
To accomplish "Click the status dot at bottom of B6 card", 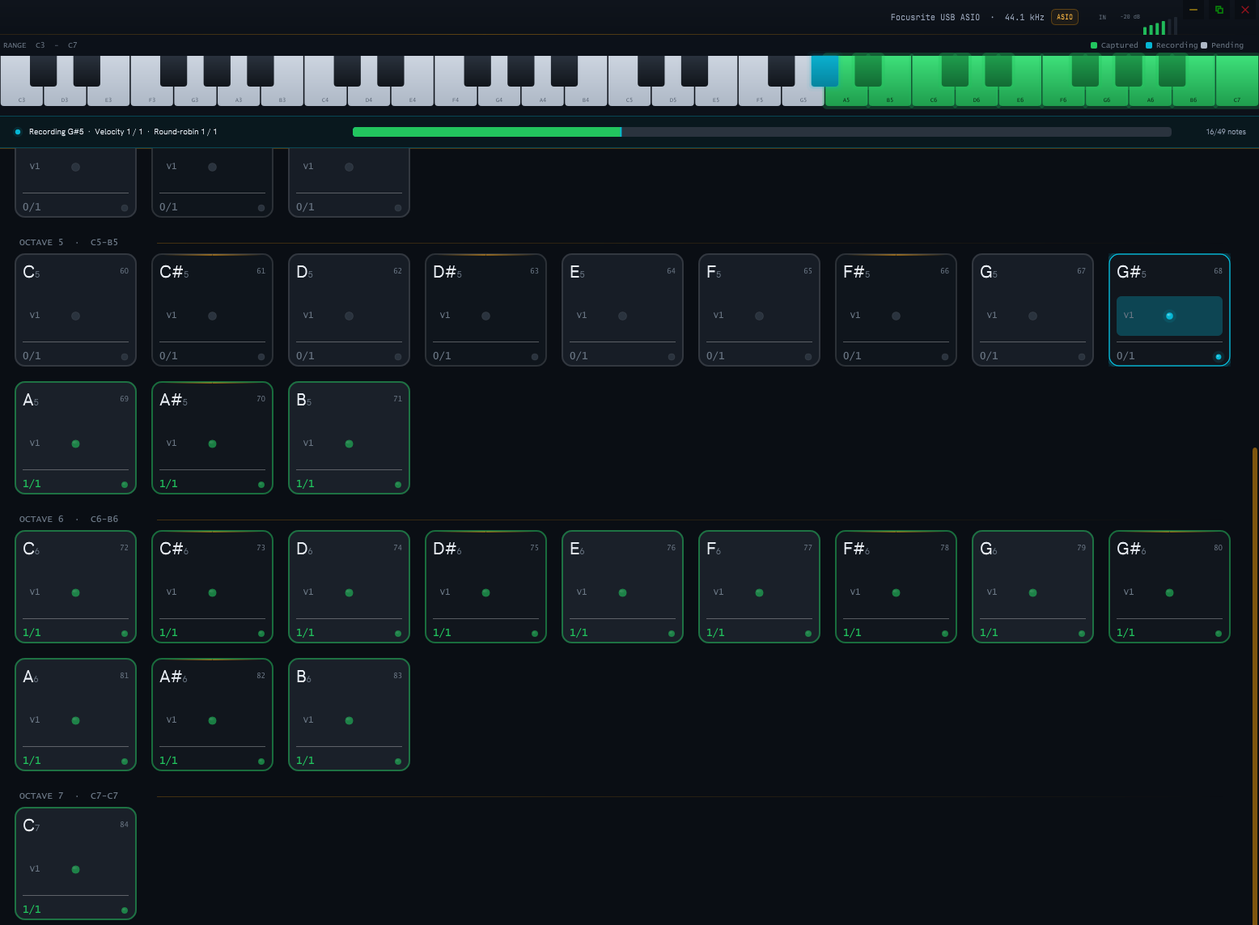I will click(x=398, y=762).
